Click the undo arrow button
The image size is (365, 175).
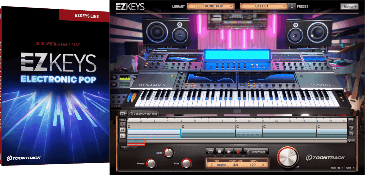125,148
